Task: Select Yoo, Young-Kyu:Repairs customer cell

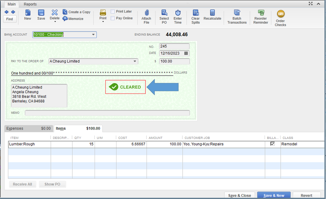Action: (x=224, y=144)
